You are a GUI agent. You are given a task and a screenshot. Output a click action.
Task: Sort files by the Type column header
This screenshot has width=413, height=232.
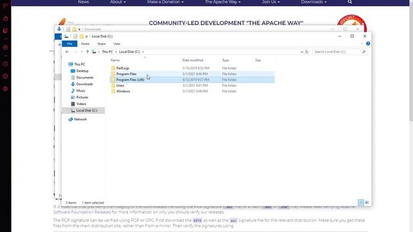click(225, 60)
